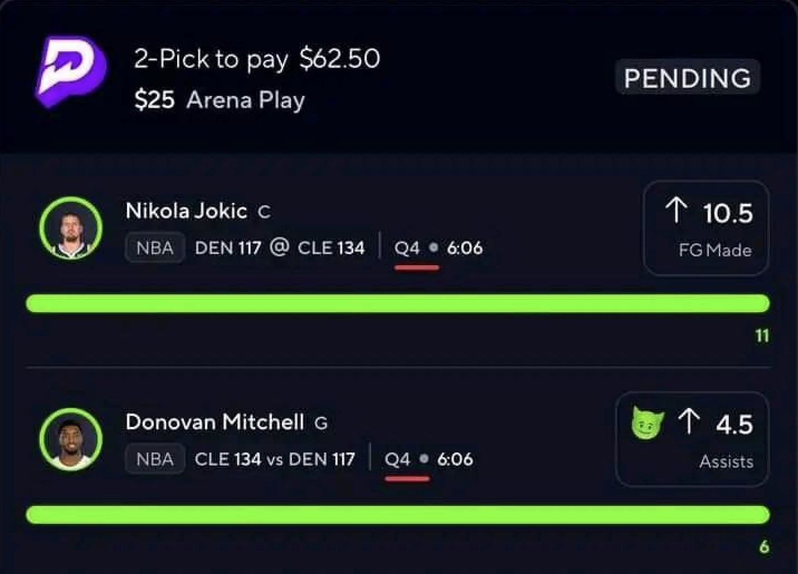Tap the PENDING status badge
The height and width of the screenshot is (574, 798).
pos(687,77)
